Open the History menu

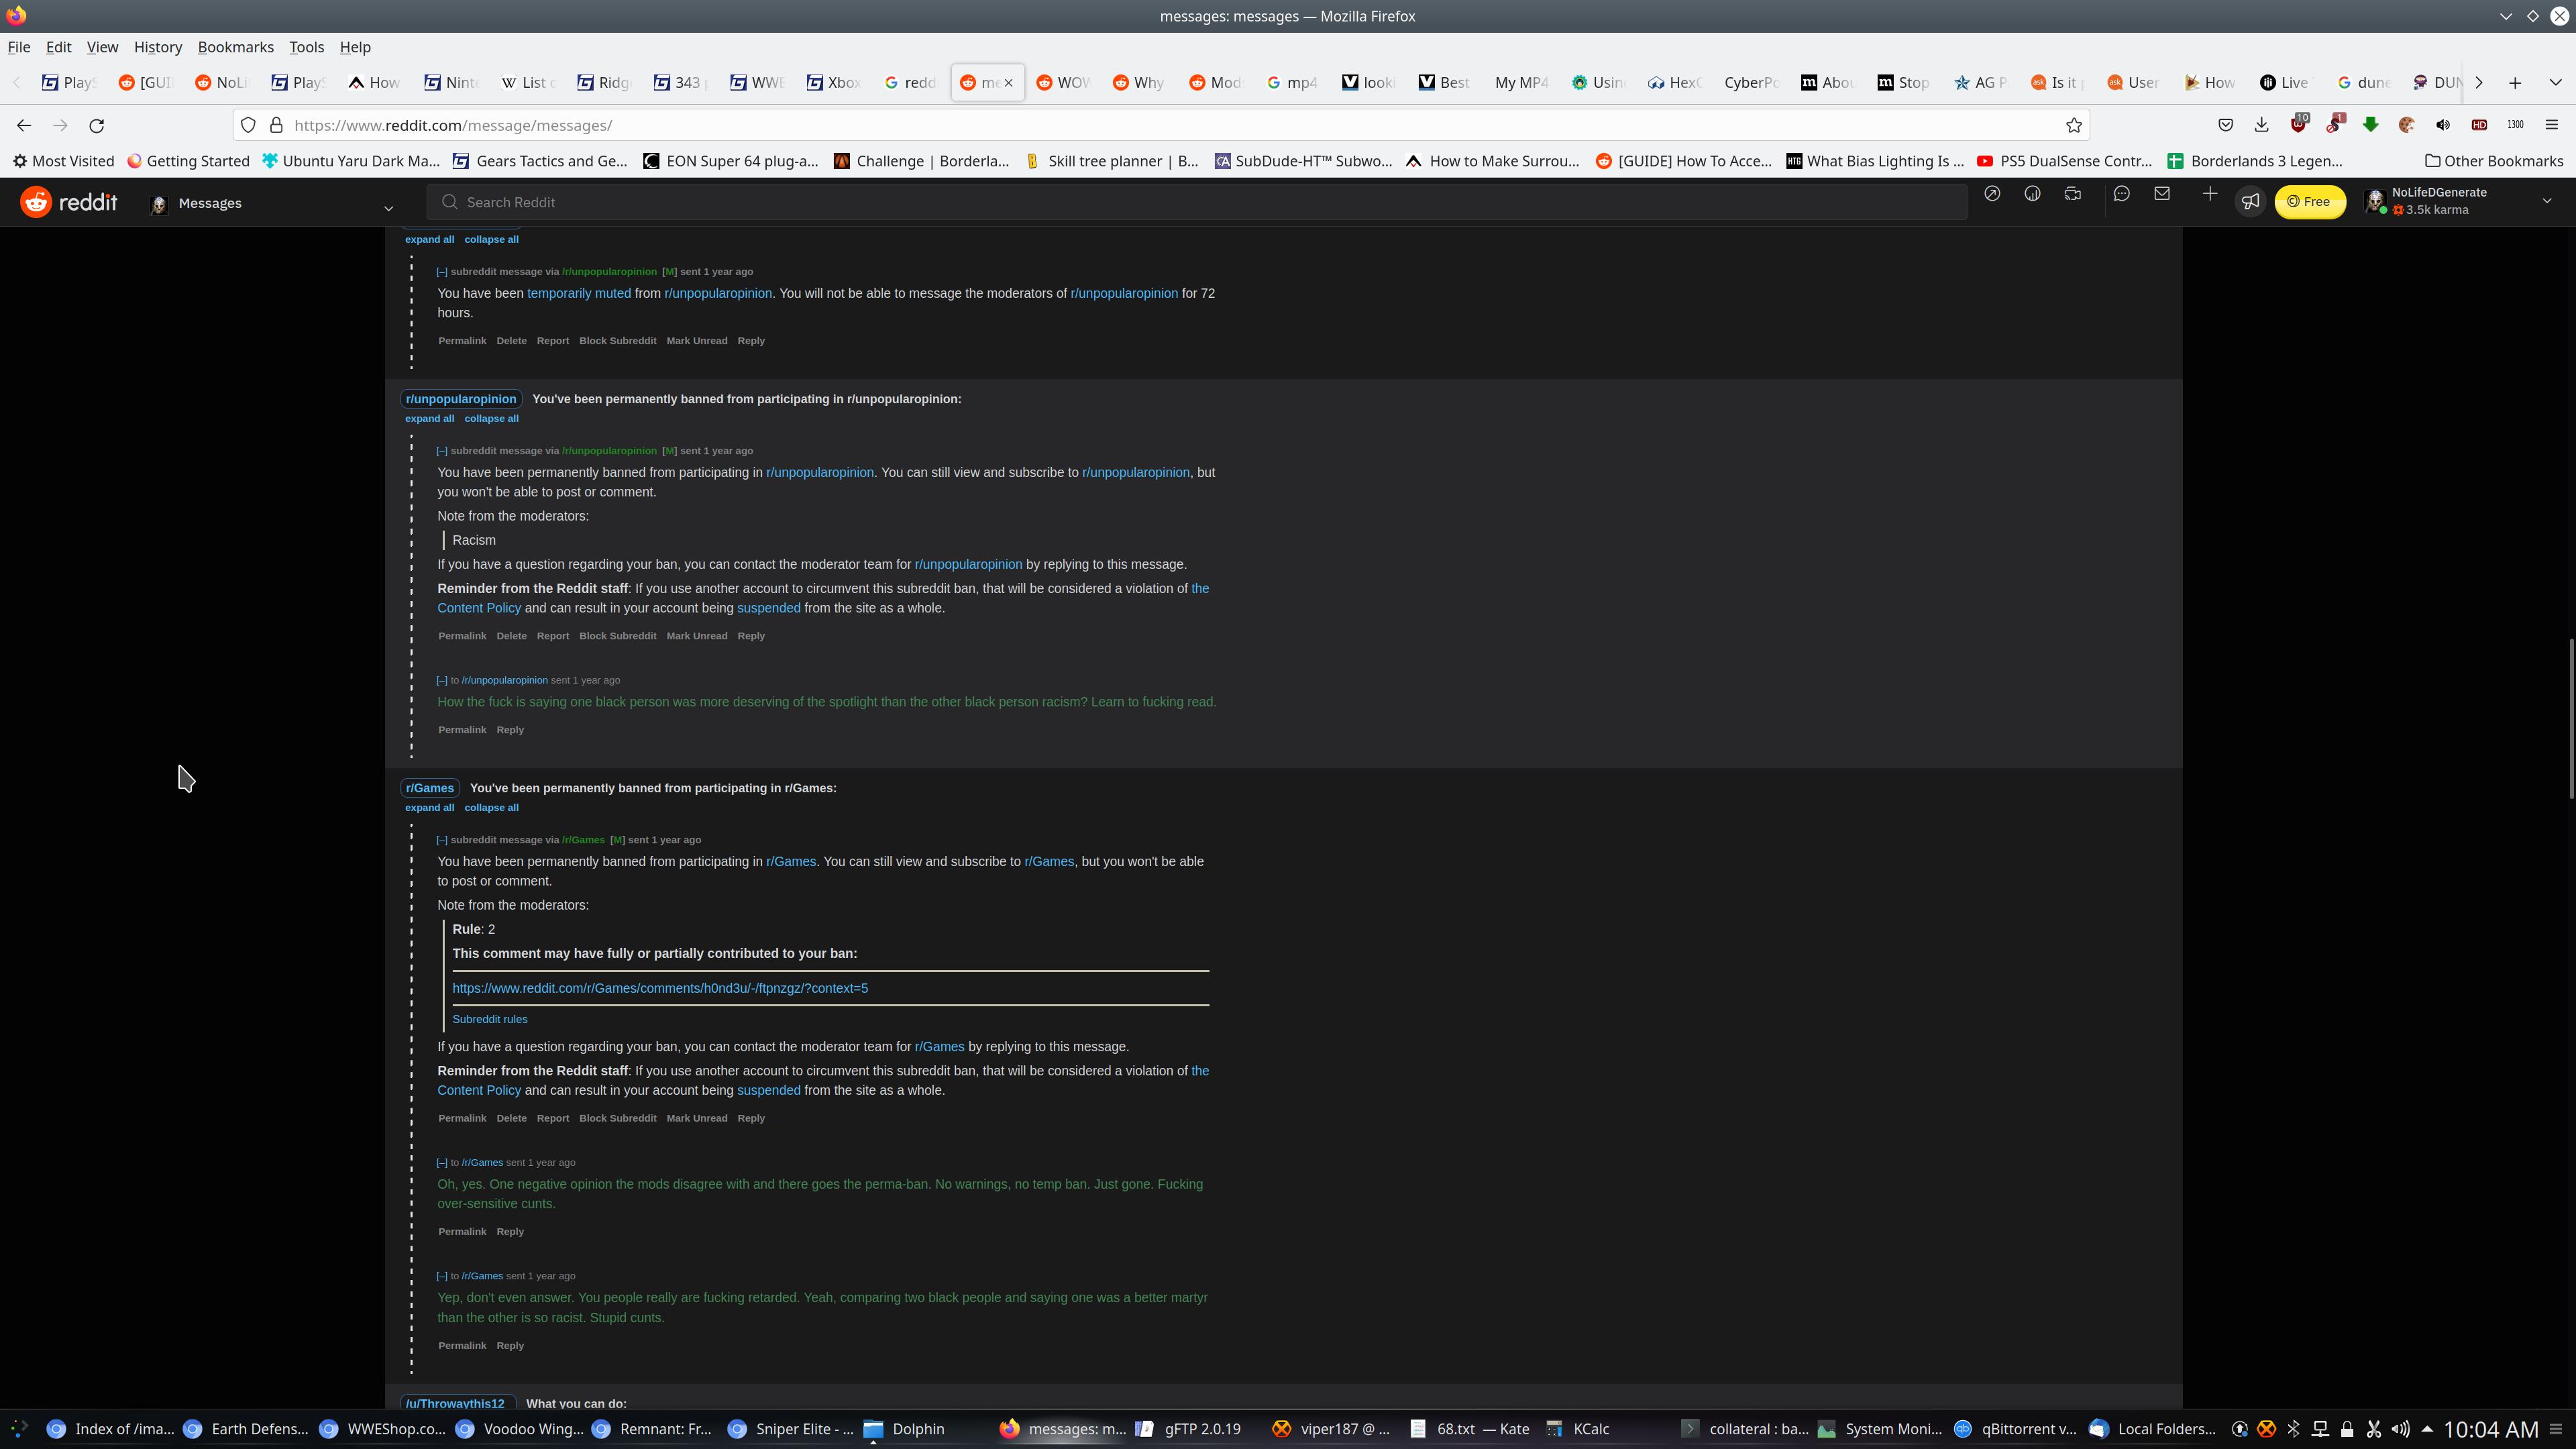[158, 47]
